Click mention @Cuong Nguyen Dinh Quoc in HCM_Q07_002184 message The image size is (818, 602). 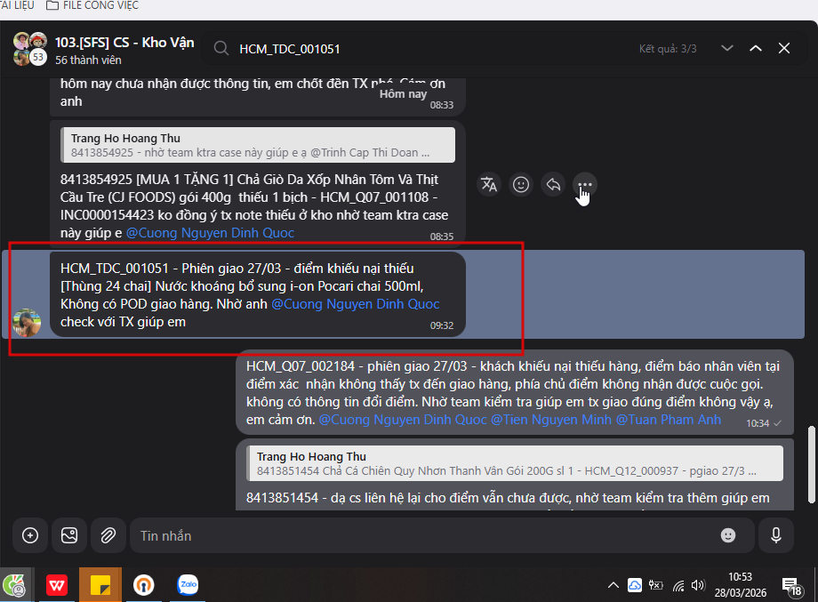[x=403, y=420]
